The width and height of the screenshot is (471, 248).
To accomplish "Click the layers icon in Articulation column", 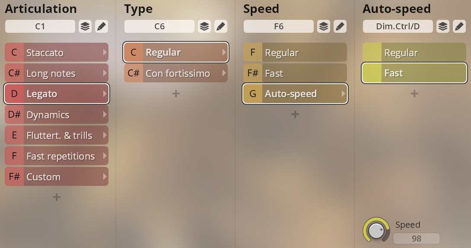I will pyautogui.click(x=85, y=26).
